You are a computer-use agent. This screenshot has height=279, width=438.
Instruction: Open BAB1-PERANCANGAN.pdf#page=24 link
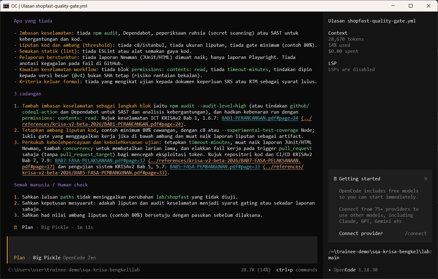coord(260,118)
